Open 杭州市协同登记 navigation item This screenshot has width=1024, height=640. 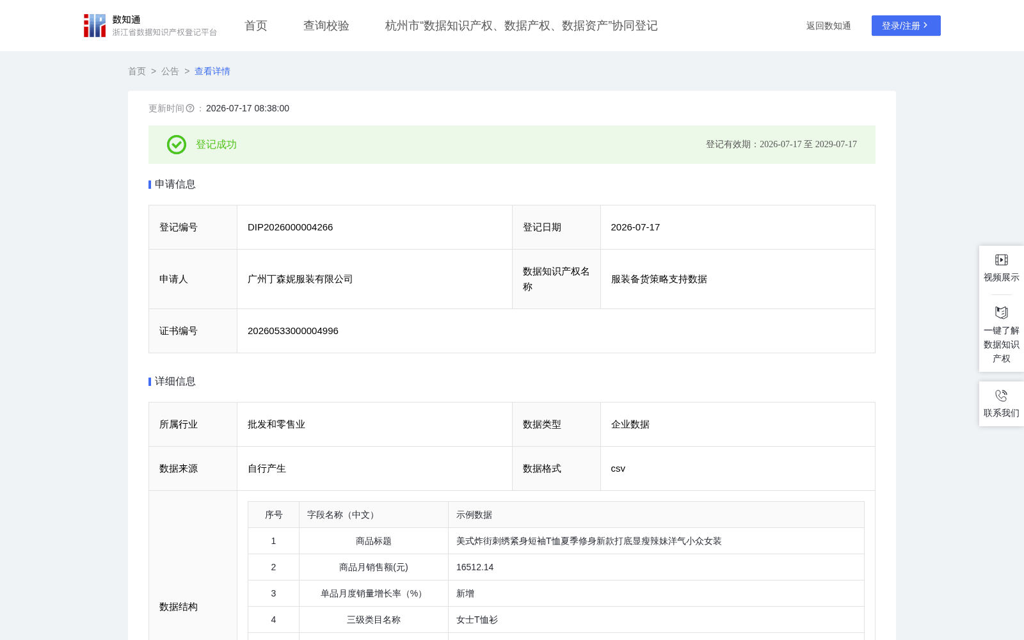521,26
